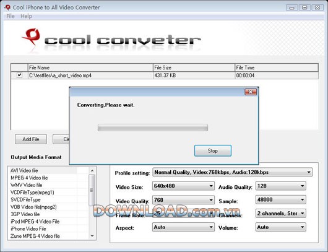328x252 pixels.
Task: Open the File menu
Action: [x=11, y=16]
